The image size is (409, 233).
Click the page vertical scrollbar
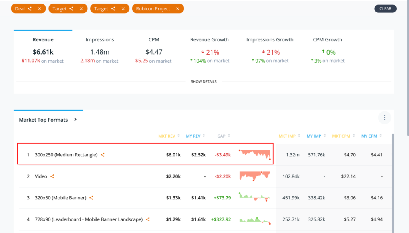point(408,68)
